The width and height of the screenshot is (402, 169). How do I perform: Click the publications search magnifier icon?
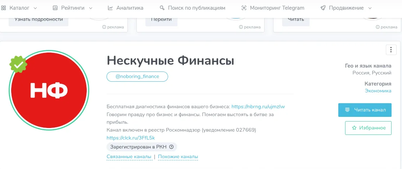pyautogui.click(x=162, y=8)
